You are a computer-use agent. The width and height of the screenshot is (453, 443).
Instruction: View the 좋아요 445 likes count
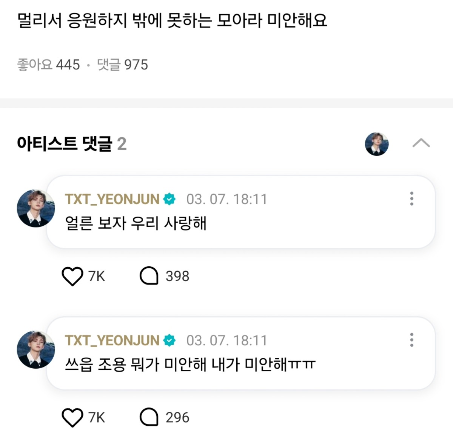(x=48, y=65)
